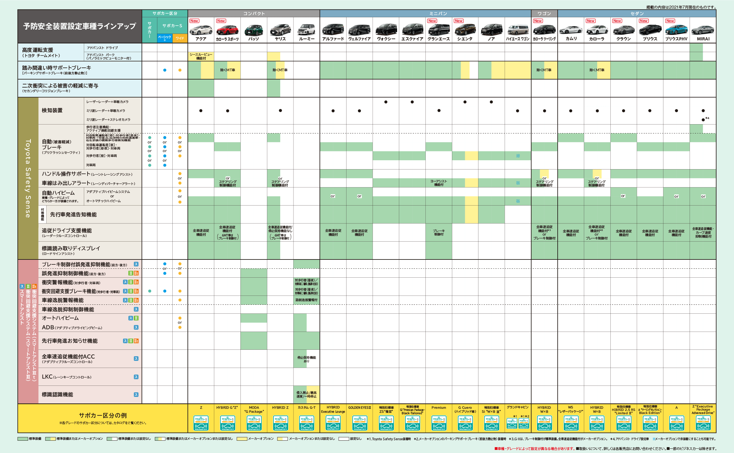The height and width of the screenshot is (453, 734).
Task: Click the standalone 標準装備 green legend swatch
Action: [23, 439]
